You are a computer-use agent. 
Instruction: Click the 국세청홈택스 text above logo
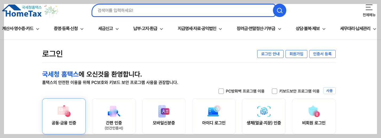click(x=32, y=7)
